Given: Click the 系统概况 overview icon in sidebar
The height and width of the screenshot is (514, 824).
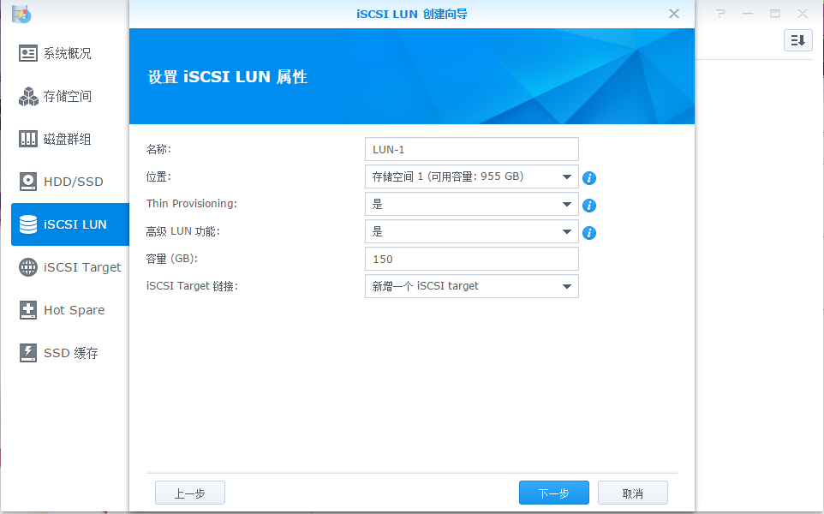Looking at the screenshot, I should click(x=28, y=53).
